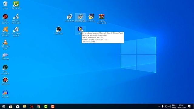Select the Camtasia 9 desktop icon
The height and width of the screenshot is (109, 194).
click(x=16, y=5)
